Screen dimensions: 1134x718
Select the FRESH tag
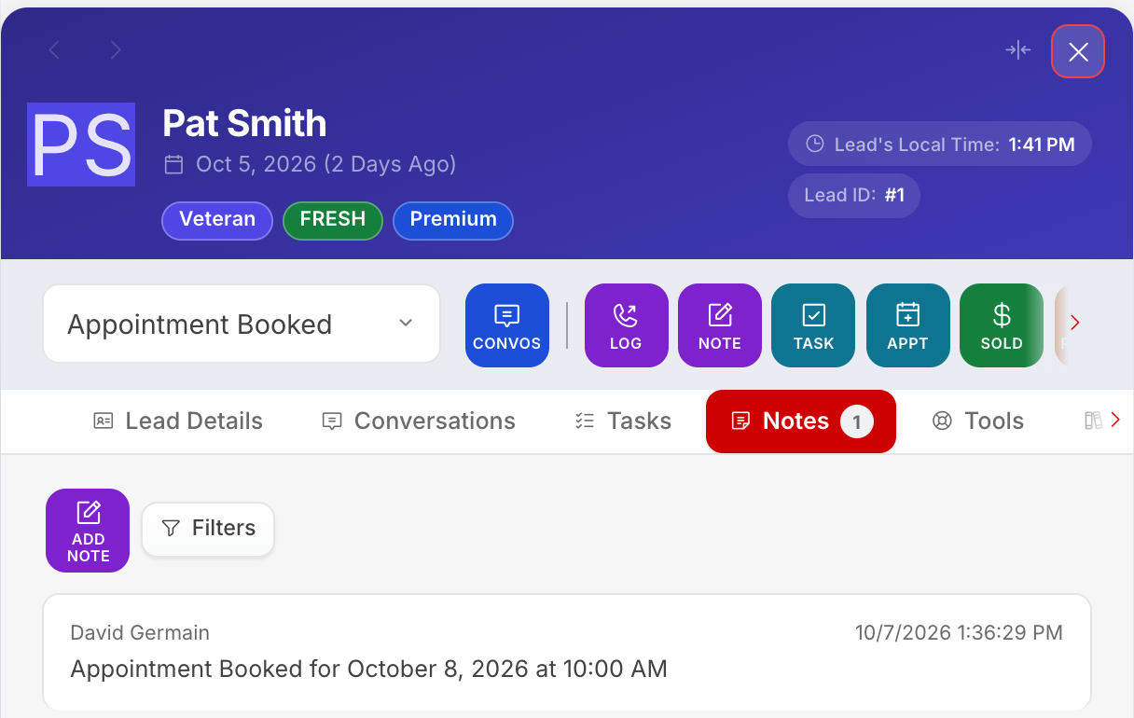333,220
